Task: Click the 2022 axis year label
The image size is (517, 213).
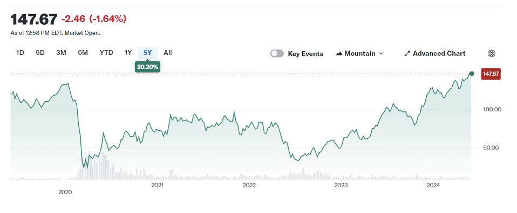Action: [x=249, y=186]
